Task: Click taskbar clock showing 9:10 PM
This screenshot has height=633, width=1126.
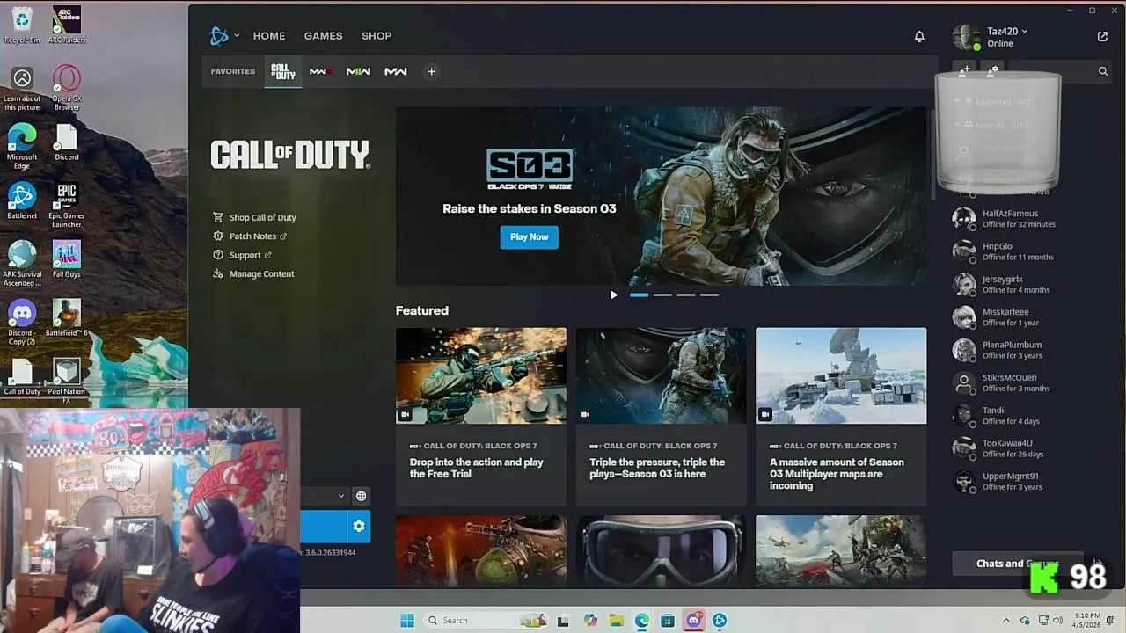Action: coord(1086,621)
